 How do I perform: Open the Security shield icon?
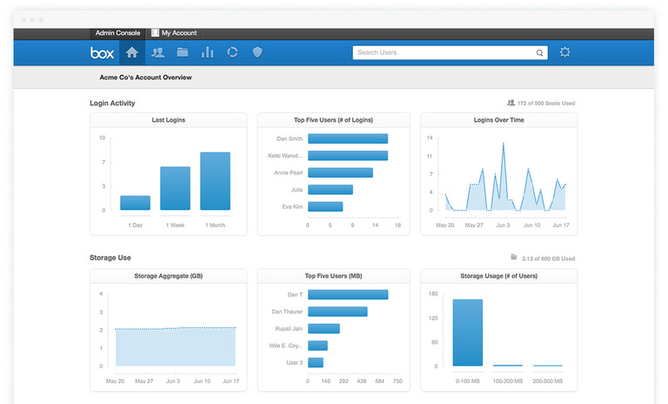click(257, 52)
